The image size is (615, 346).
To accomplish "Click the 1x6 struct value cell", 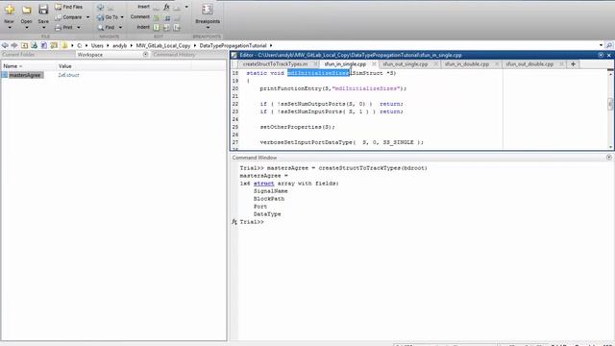I will point(68,75).
